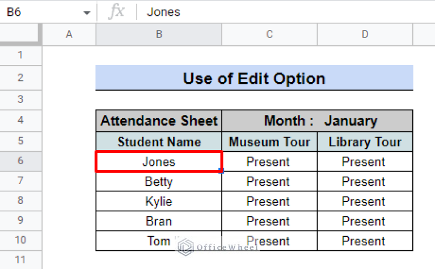Select the cell containing Jones
This screenshot has height=269, width=435.
159,161
